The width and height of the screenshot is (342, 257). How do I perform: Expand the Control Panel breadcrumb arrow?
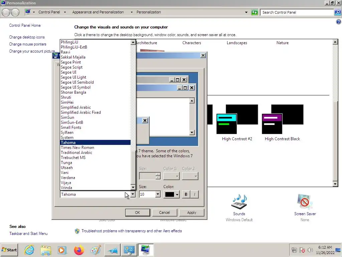[65, 12]
